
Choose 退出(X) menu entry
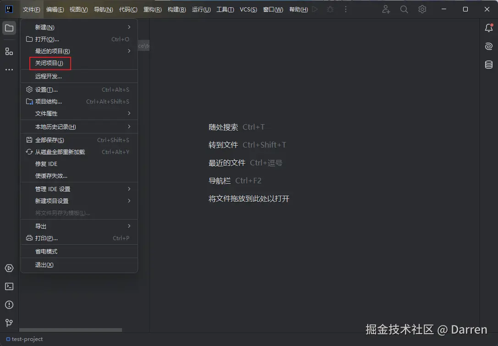point(79,265)
